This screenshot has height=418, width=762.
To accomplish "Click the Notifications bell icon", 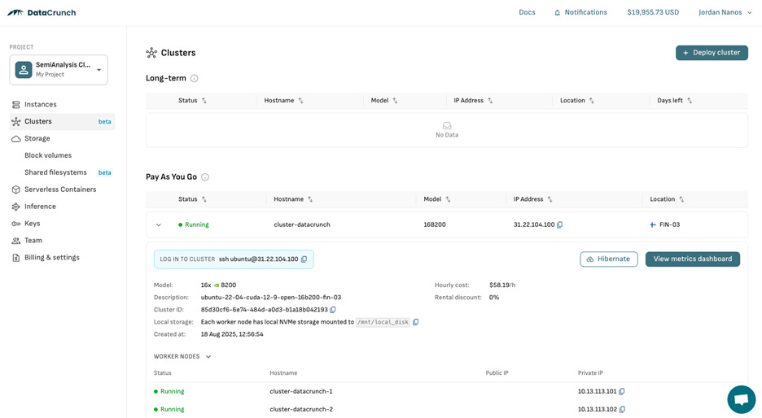I will 558,13.
